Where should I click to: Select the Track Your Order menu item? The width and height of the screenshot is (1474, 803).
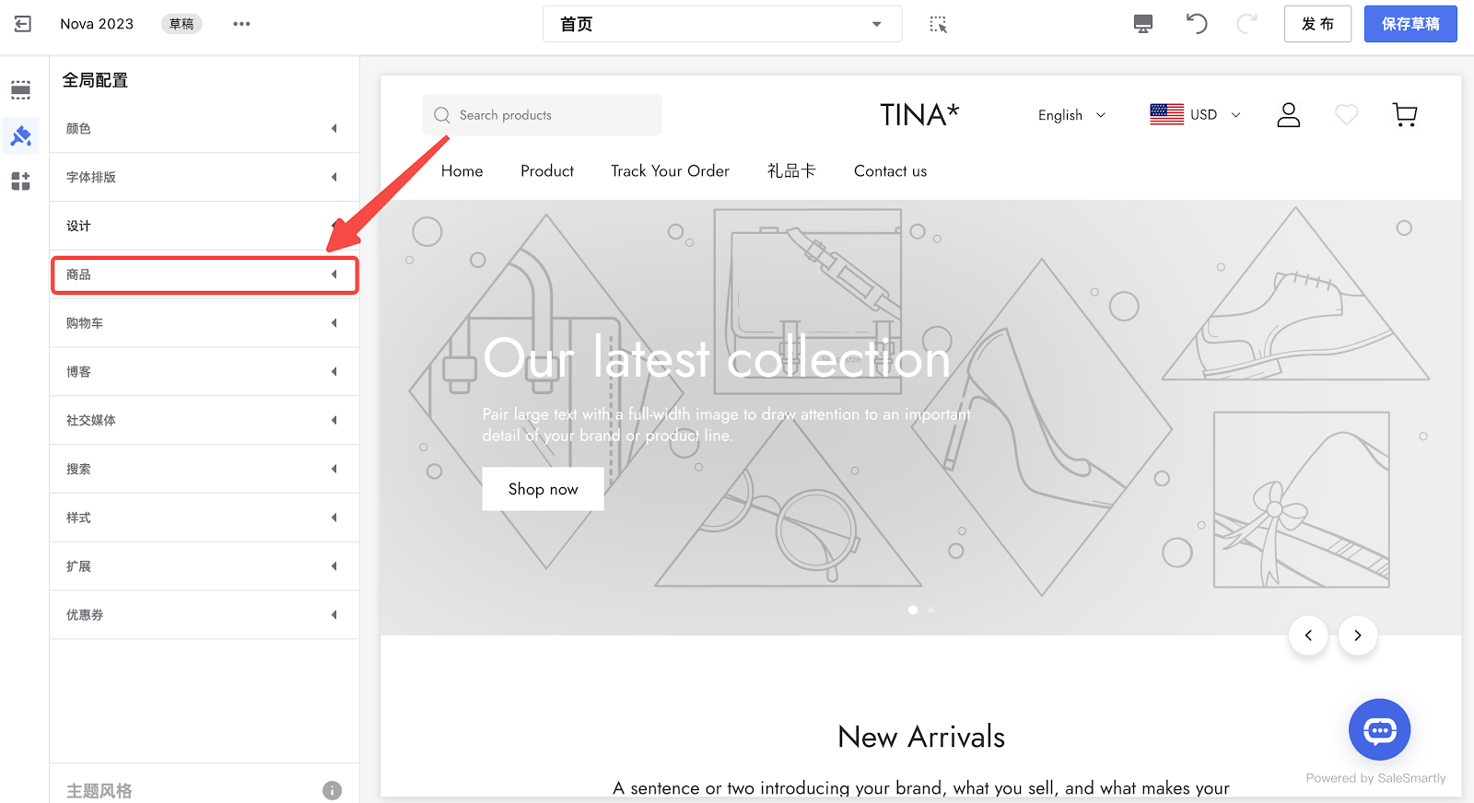pos(670,171)
